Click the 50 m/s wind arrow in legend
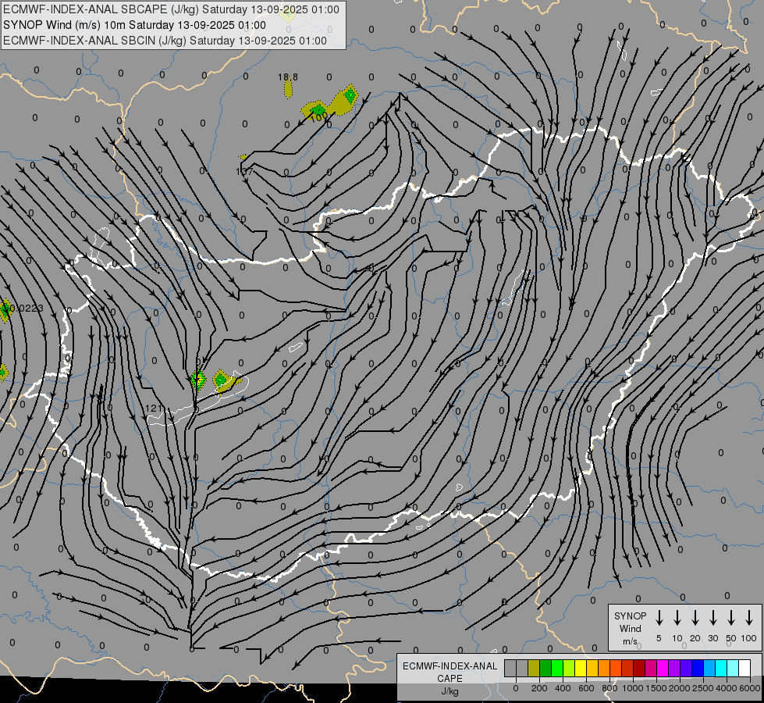 (x=731, y=618)
